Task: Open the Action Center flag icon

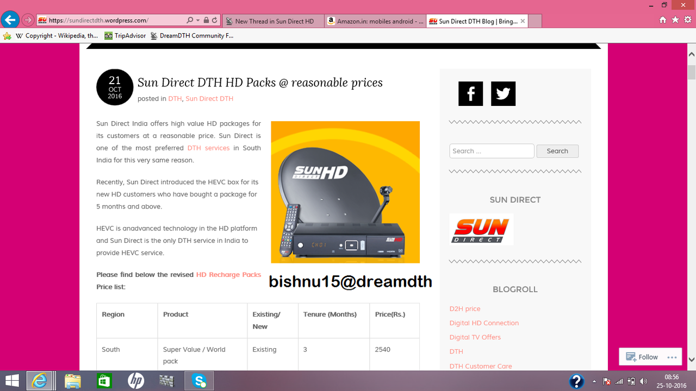Action: pos(607,381)
